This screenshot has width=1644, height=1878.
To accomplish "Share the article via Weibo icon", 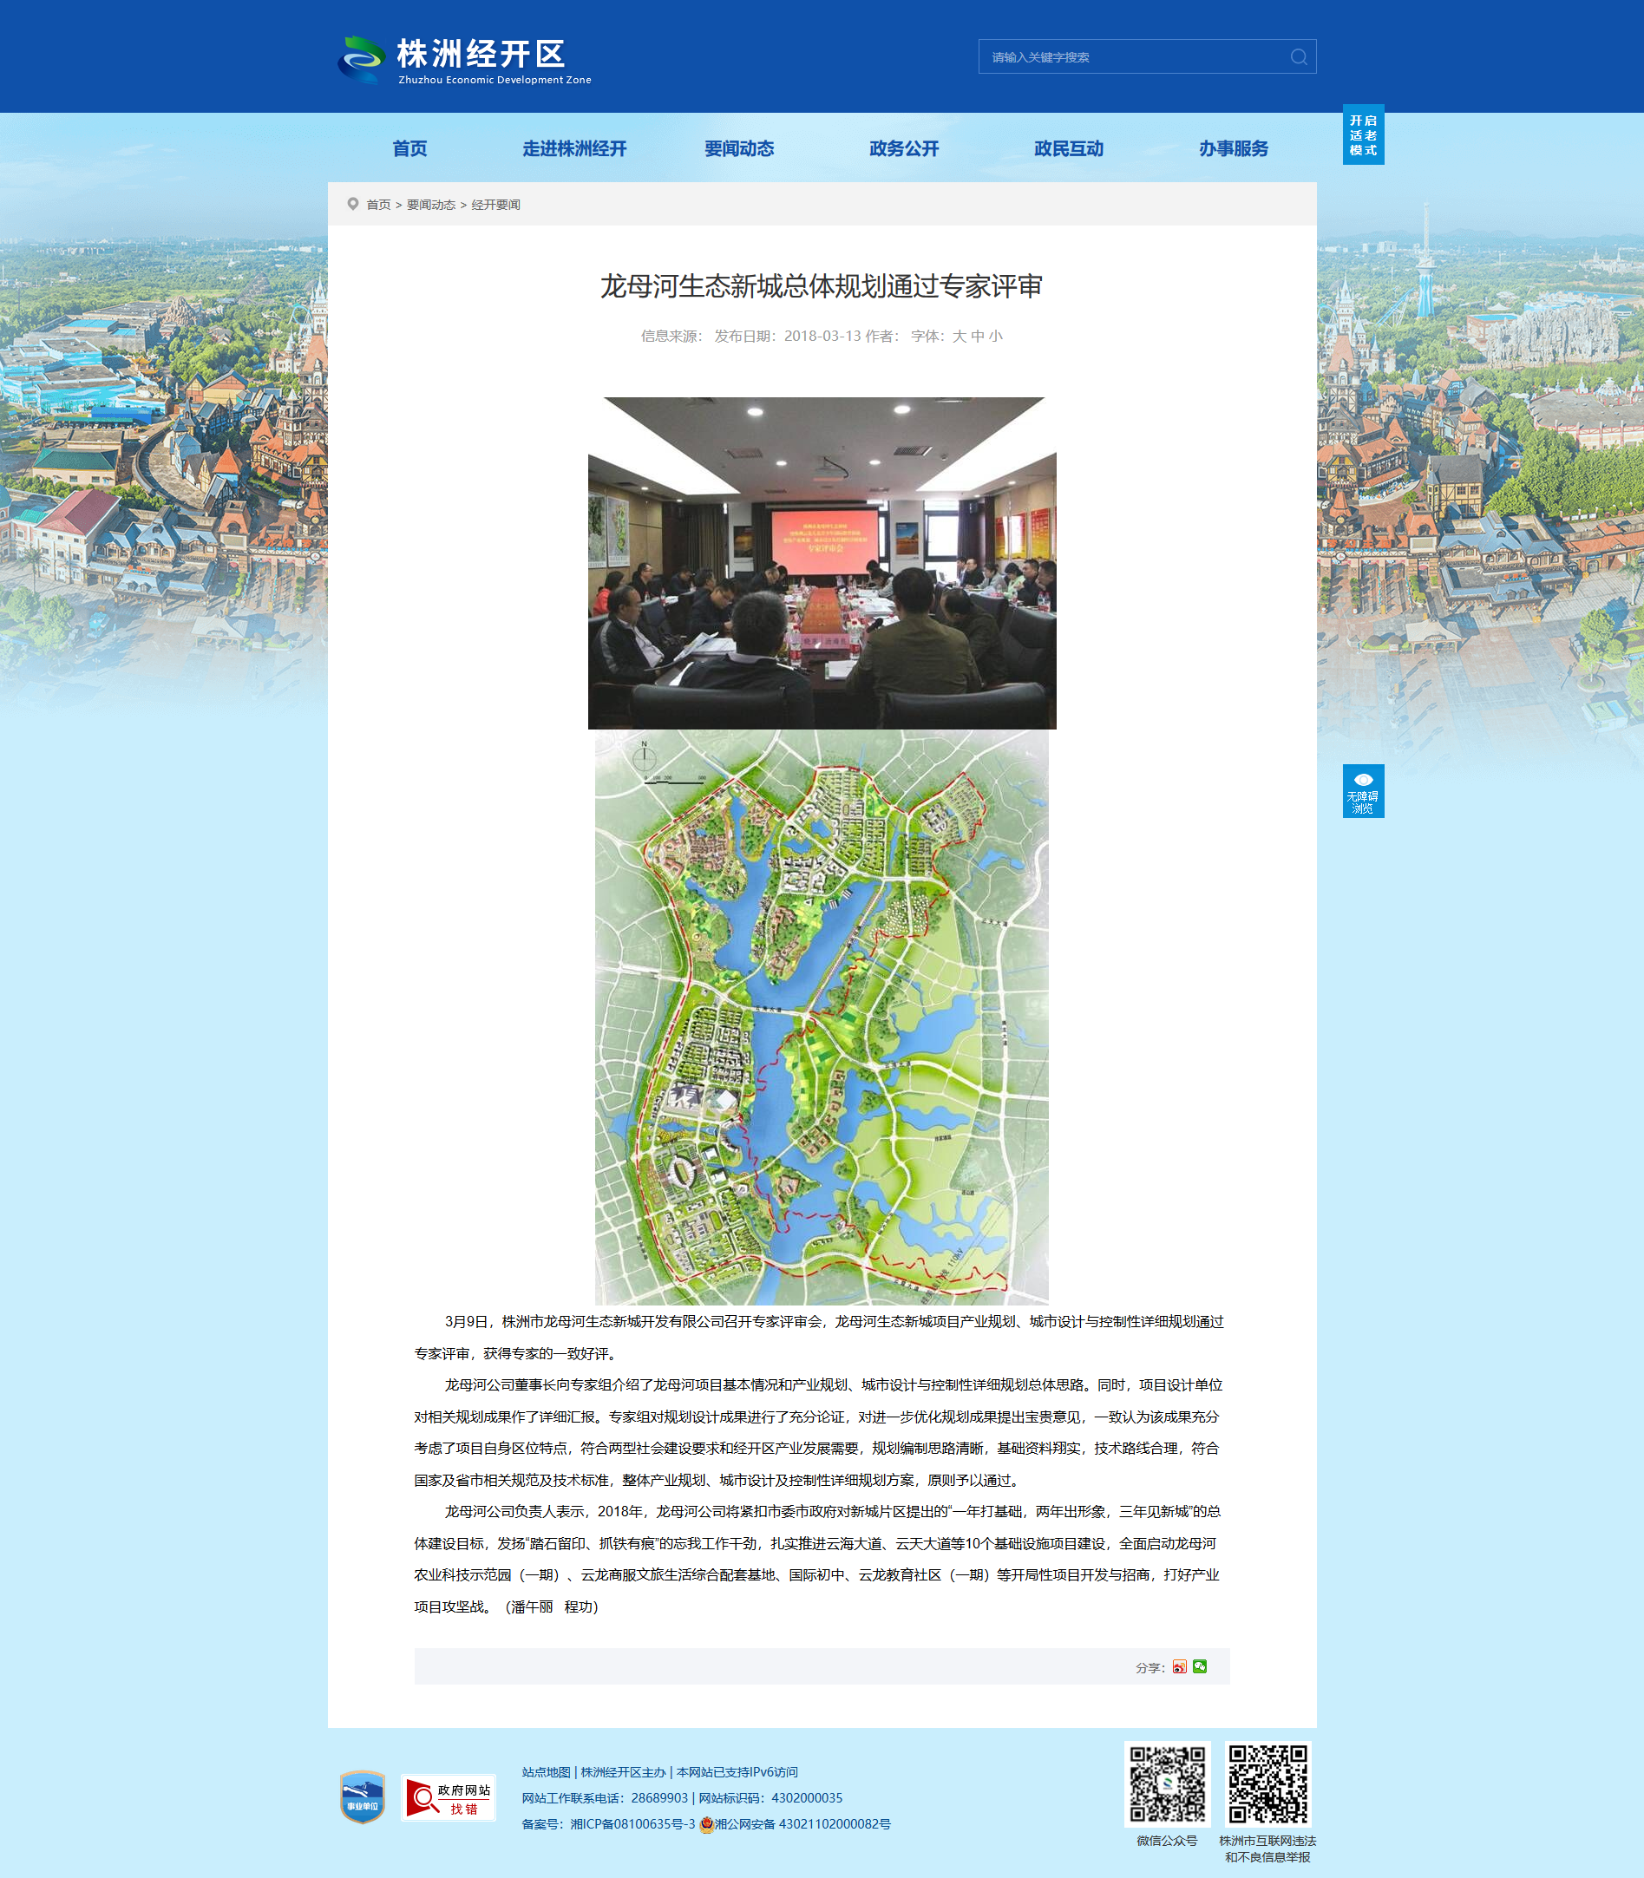I will click(1180, 1666).
